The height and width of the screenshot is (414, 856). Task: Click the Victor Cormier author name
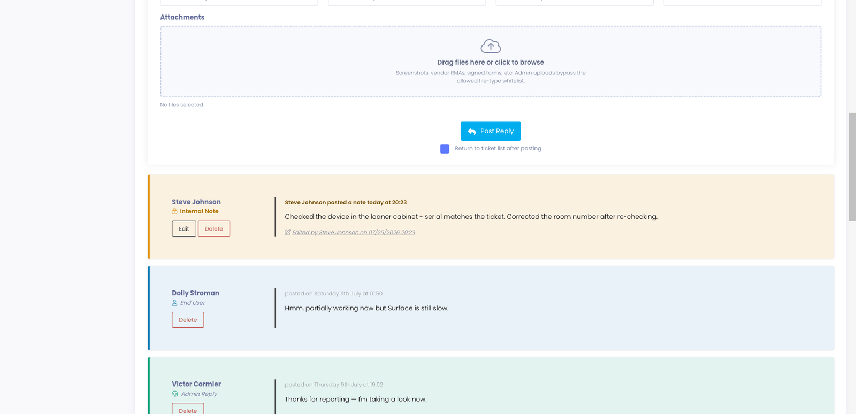pos(196,384)
